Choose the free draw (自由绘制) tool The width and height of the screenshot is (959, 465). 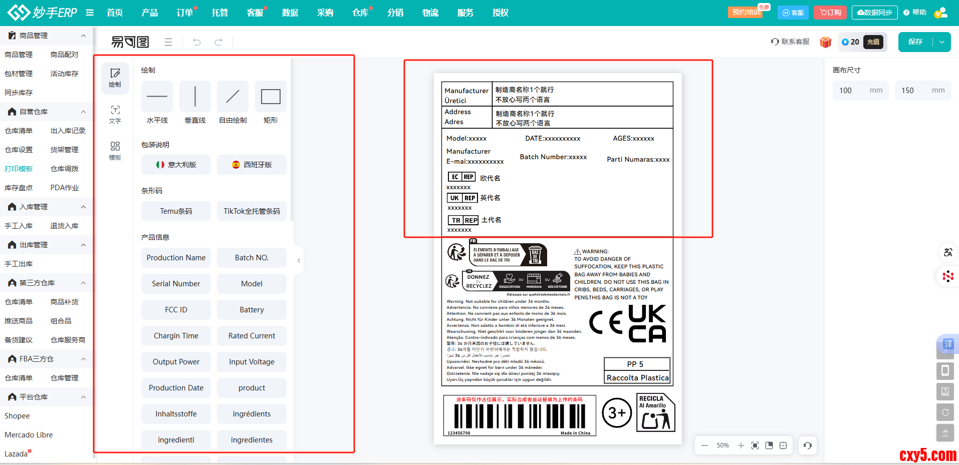pyautogui.click(x=232, y=97)
